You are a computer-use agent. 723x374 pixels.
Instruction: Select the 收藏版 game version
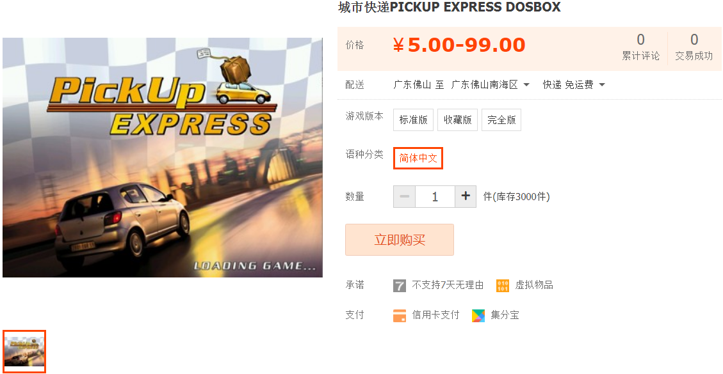click(457, 120)
